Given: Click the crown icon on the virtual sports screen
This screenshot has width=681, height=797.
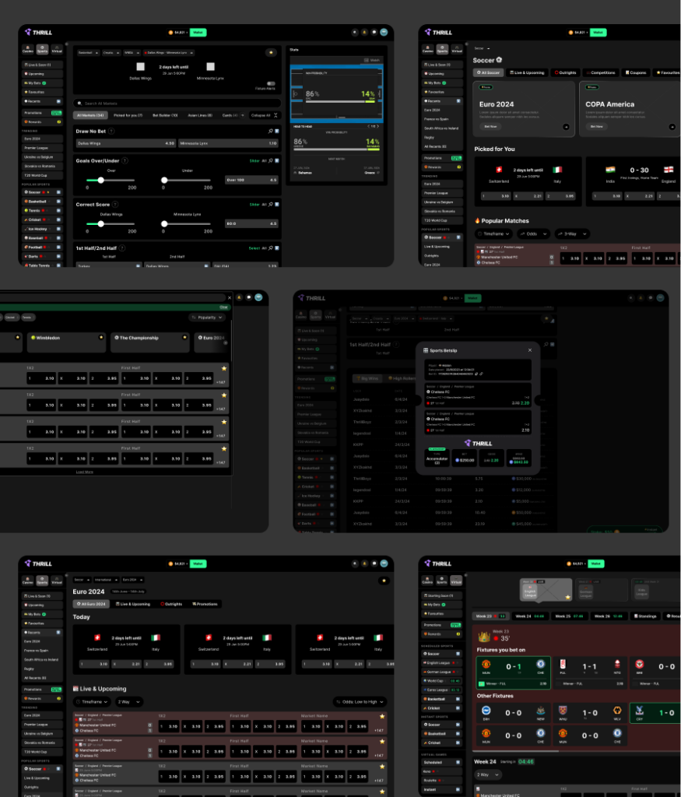Looking at the screenshot, I should pyautogui.click(x=484, y=637).
